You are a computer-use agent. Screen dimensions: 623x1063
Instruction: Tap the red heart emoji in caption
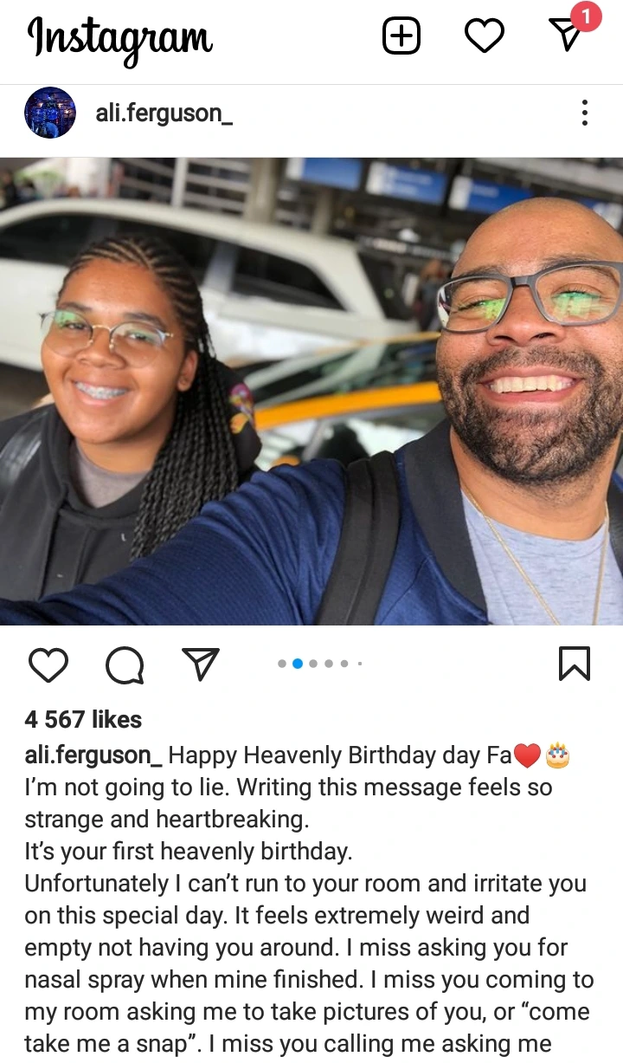527,756
